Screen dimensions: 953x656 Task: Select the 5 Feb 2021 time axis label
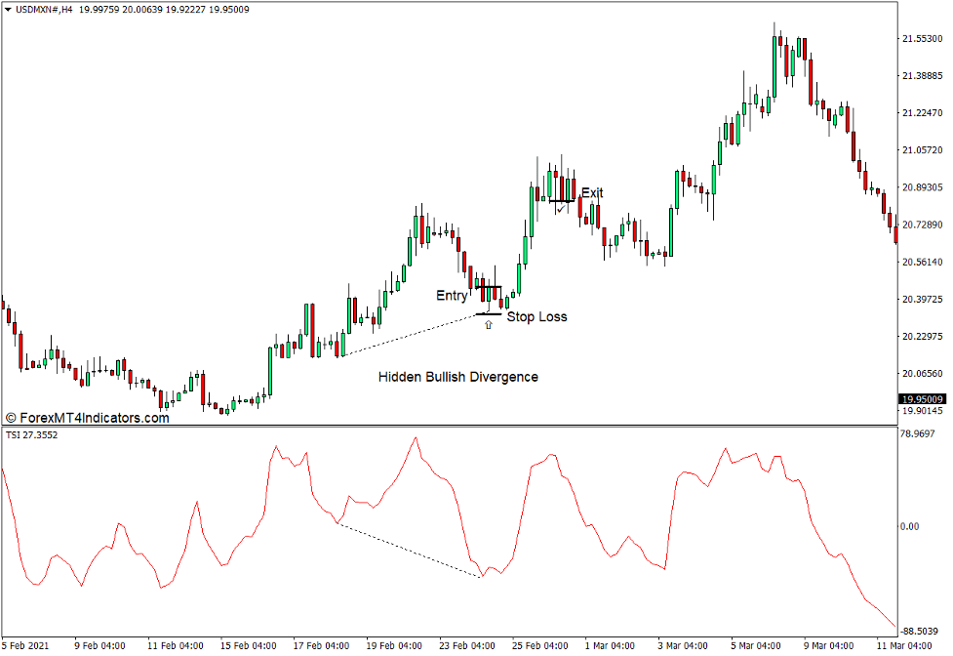(x=23, y=644)
